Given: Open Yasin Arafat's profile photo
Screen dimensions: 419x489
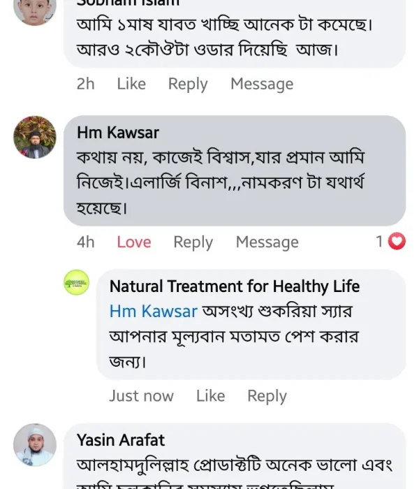Looking at the screenshot, I should [x=35, y=444].
